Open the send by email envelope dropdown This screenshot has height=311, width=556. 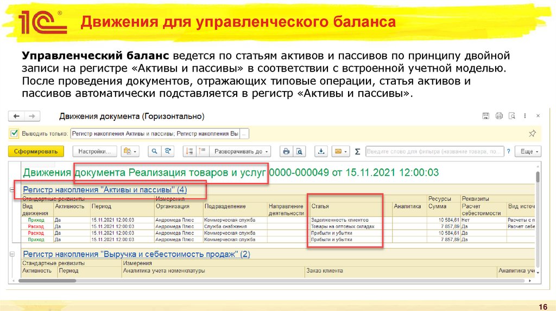(x=340, y=151)
